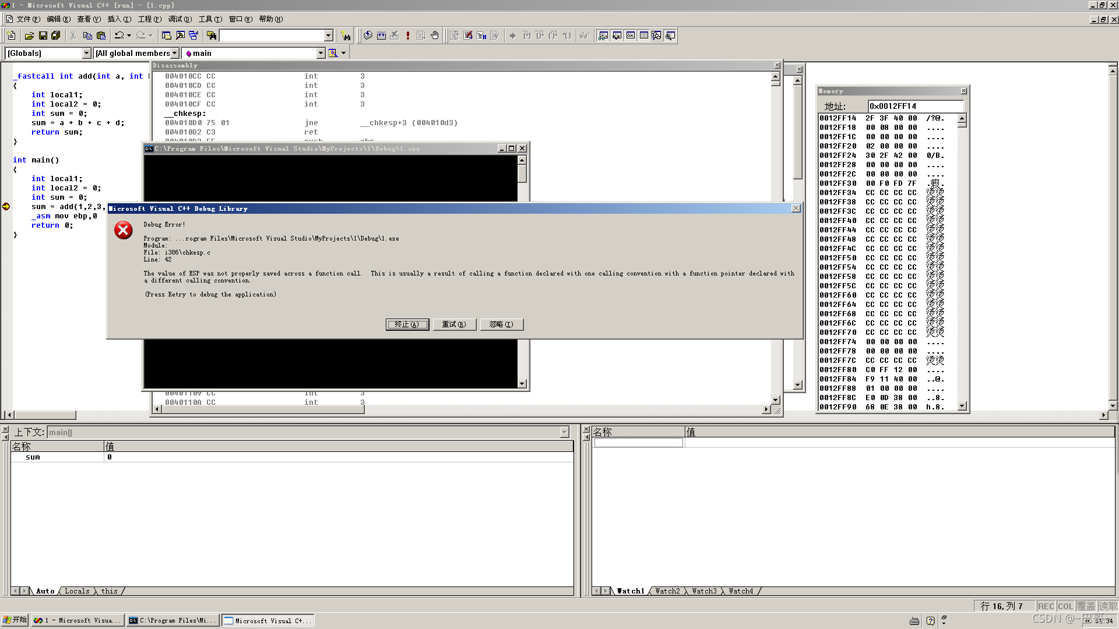
Task: Click the Step Over icon
Action: (540, 36)
